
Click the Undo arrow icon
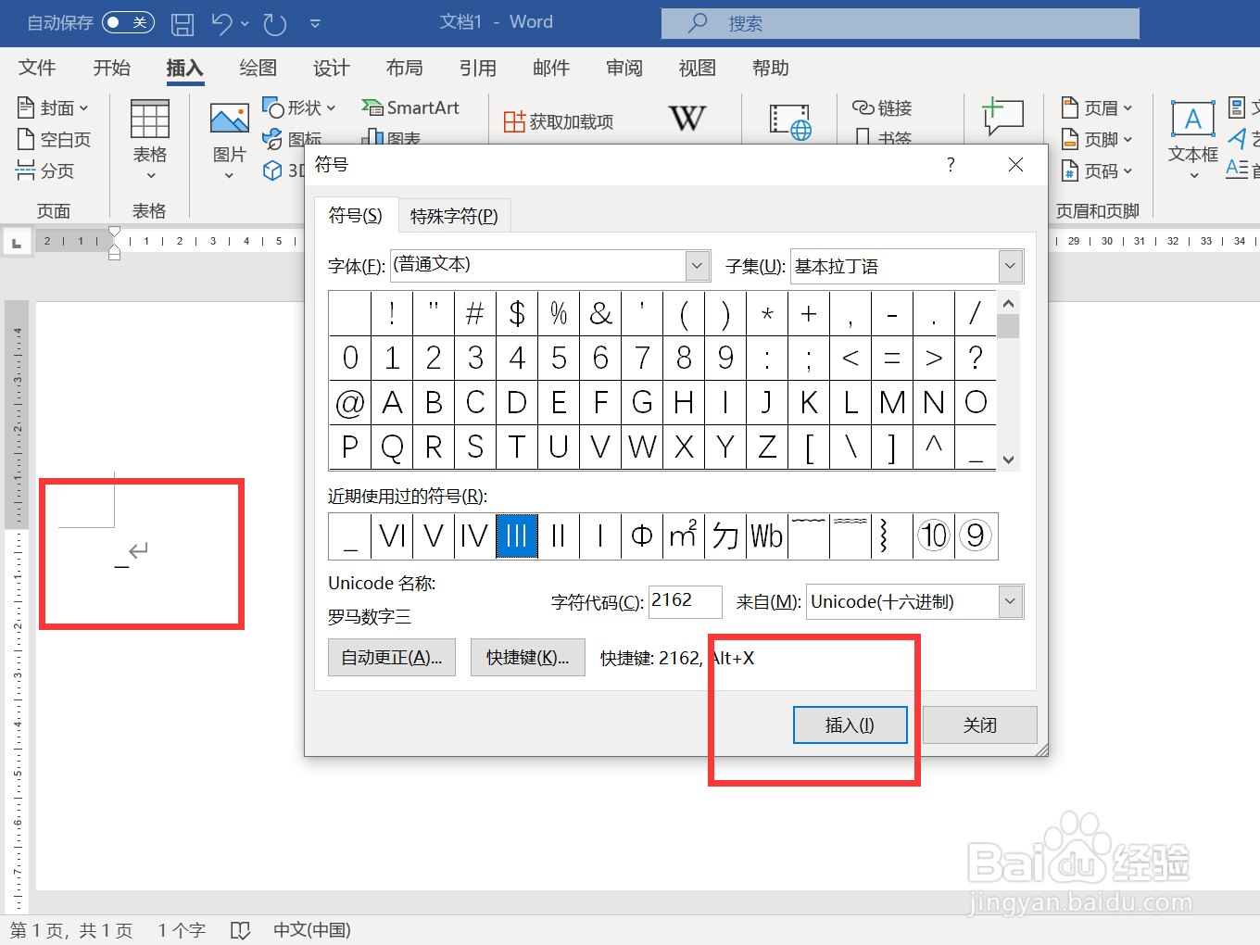point(221,23)
